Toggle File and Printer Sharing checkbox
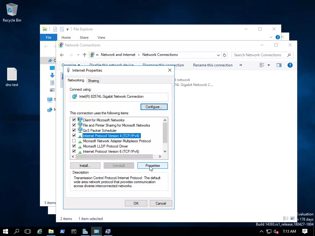The image size is (315, 236). 74,125
